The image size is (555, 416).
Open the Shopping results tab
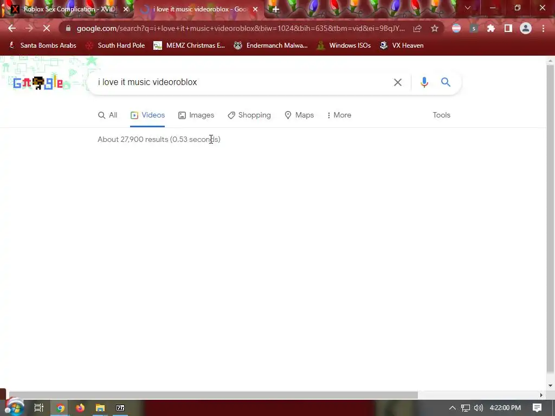[x=249, y=115]
